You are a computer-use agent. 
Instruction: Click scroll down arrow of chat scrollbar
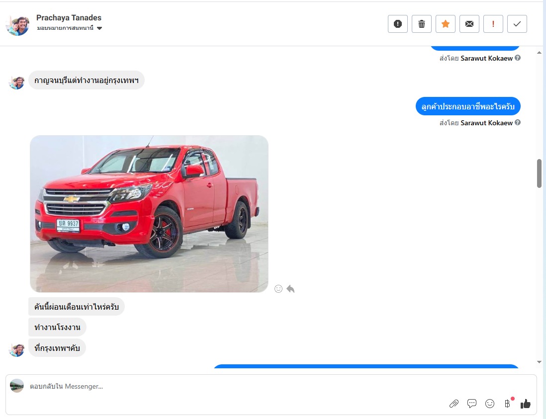pos(540,362)
